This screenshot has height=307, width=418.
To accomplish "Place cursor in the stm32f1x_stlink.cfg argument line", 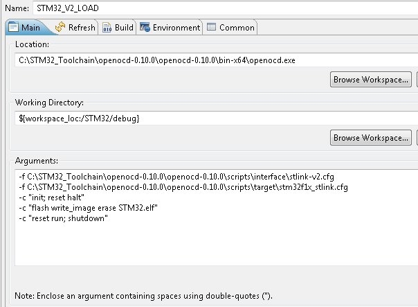I will [183, 187].
